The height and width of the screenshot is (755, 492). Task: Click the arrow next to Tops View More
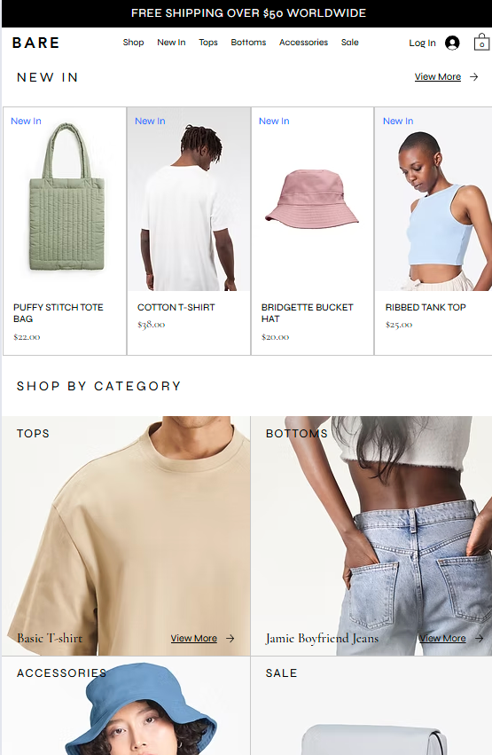[230, 639]
